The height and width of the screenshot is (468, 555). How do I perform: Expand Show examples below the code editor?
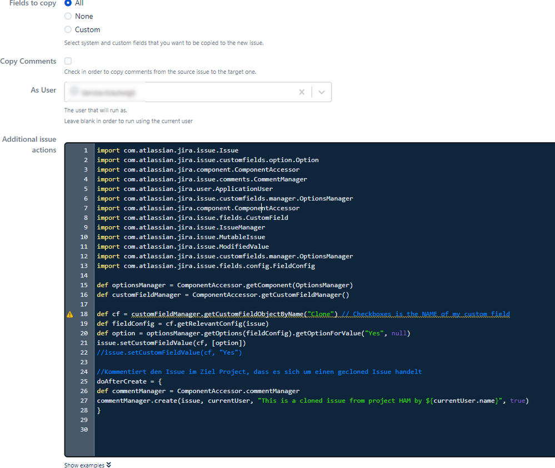tap(87, 465)
